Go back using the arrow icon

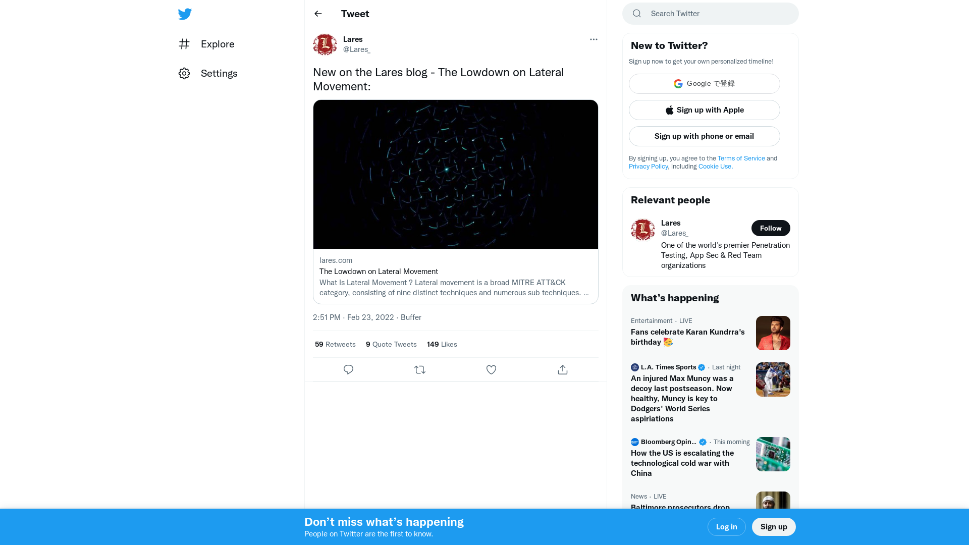point(318,14)
